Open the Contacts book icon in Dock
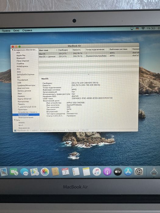This screenshot has width=160, height=213. 55,172
